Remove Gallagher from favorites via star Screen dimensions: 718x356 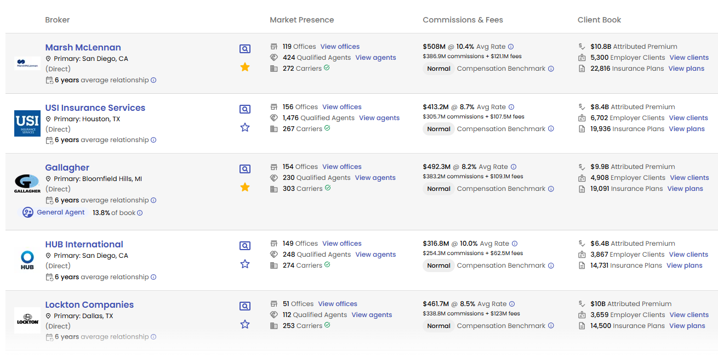[x=245, y=187]
